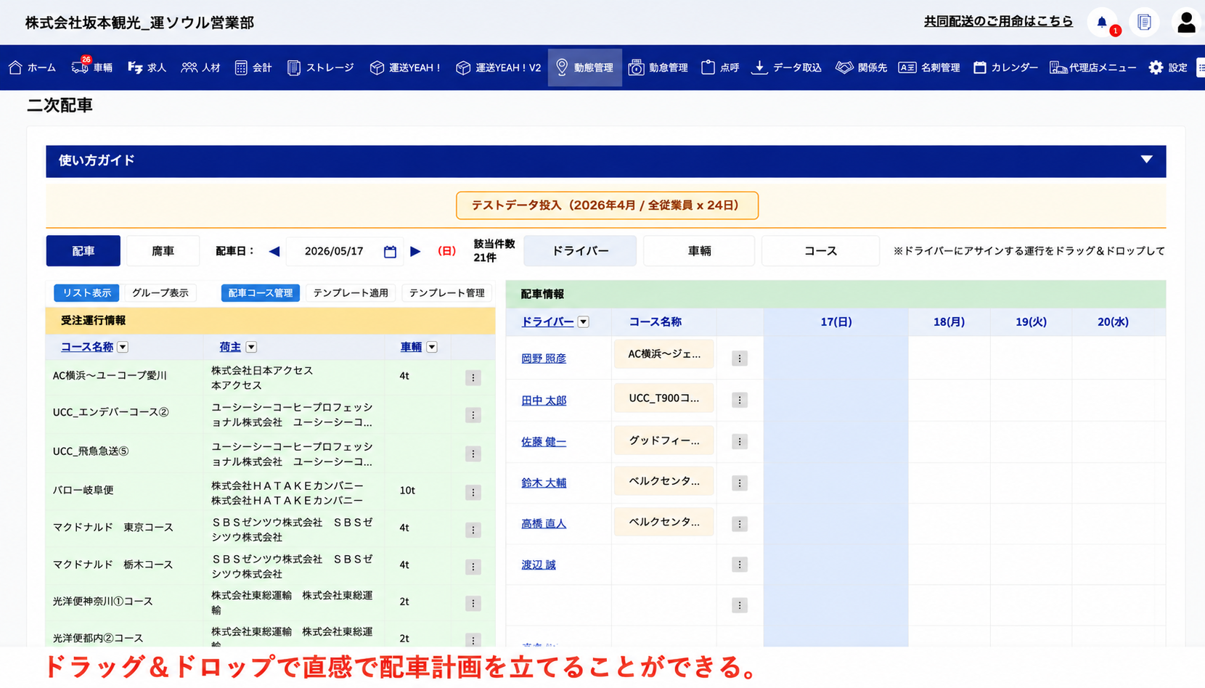Open the 車輌 column filter dropdown
The image size is (1205, 688).
click(x=432, y=347)
